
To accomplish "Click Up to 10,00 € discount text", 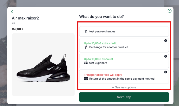I will (x=98, y=59).
